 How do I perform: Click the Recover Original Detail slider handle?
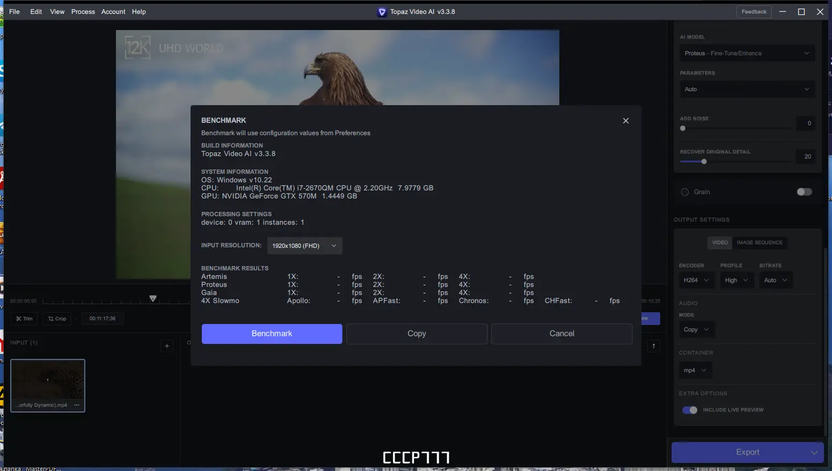click(x=704, y=161)
